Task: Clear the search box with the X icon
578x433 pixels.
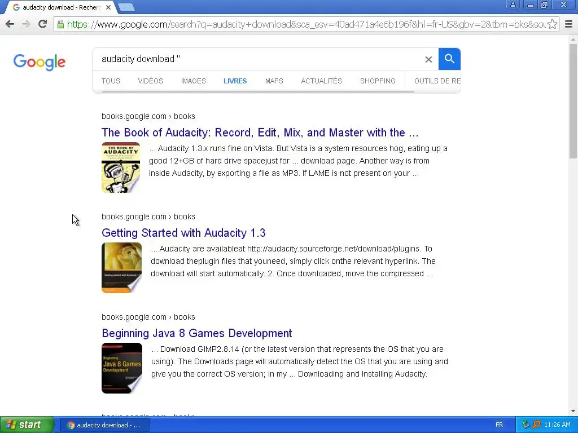Action: point(428,59)
